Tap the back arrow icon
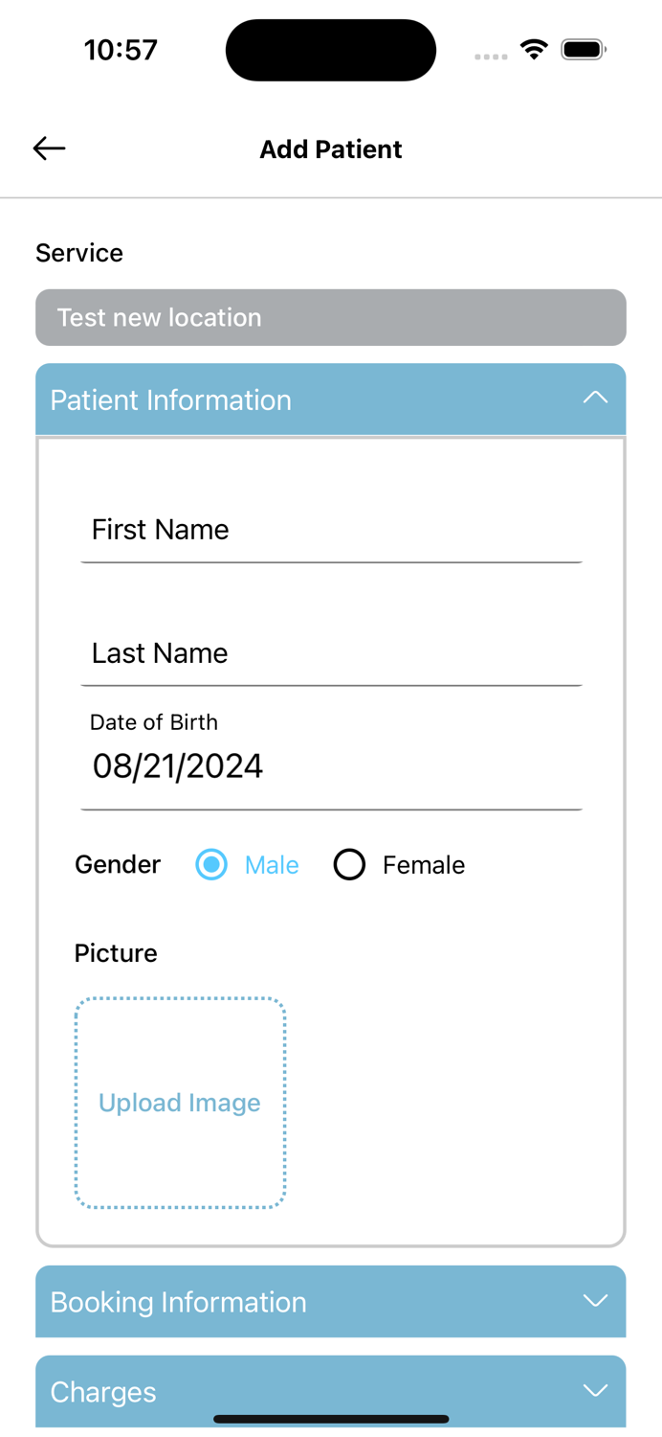Screen dimensions: 662x1437 49,148
